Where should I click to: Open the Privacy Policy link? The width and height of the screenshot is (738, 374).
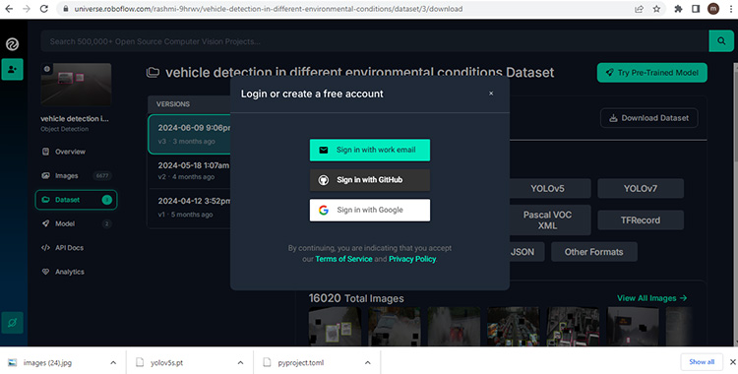[x=412, y=259]
